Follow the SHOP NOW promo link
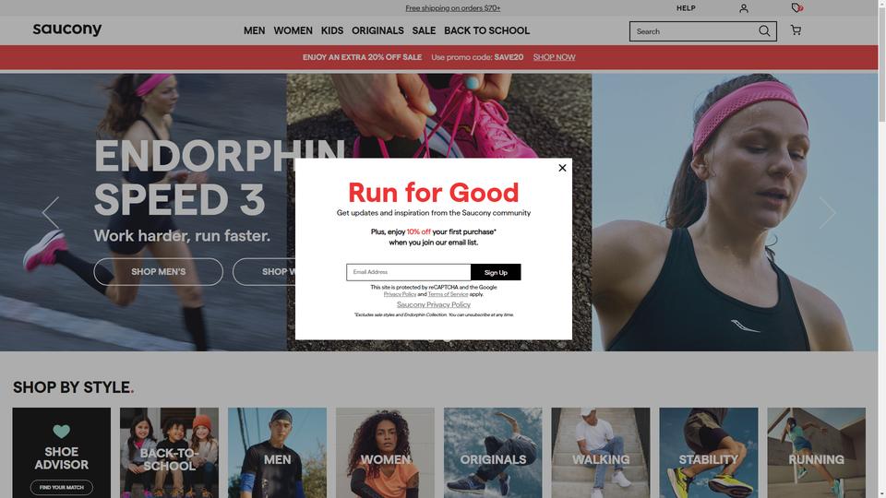Viewport: 886px width, 498px height. 554,57
